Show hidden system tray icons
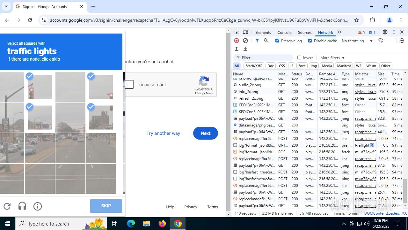This screenshot has width=408, height=230. point(344,224)
